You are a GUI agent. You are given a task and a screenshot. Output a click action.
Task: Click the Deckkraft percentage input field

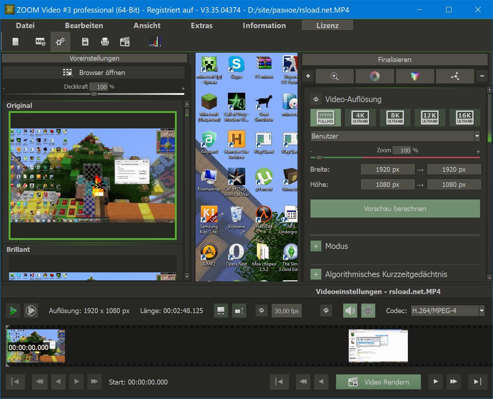pos(98,87)
